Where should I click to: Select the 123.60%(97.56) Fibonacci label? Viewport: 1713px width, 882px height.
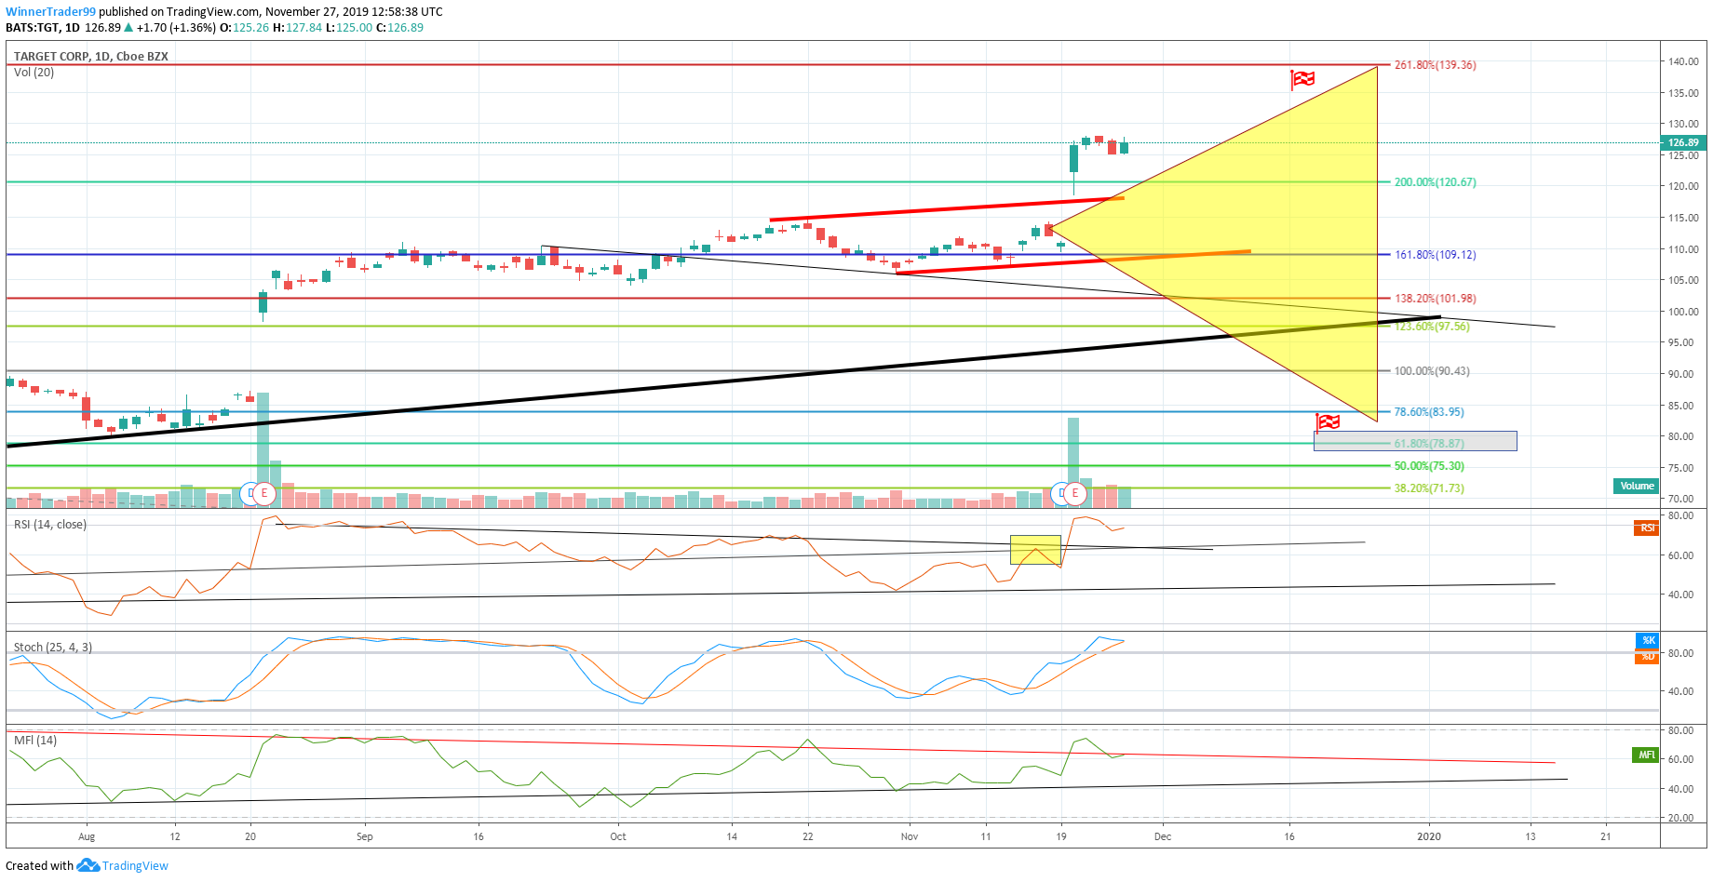tap(1432, 327)
